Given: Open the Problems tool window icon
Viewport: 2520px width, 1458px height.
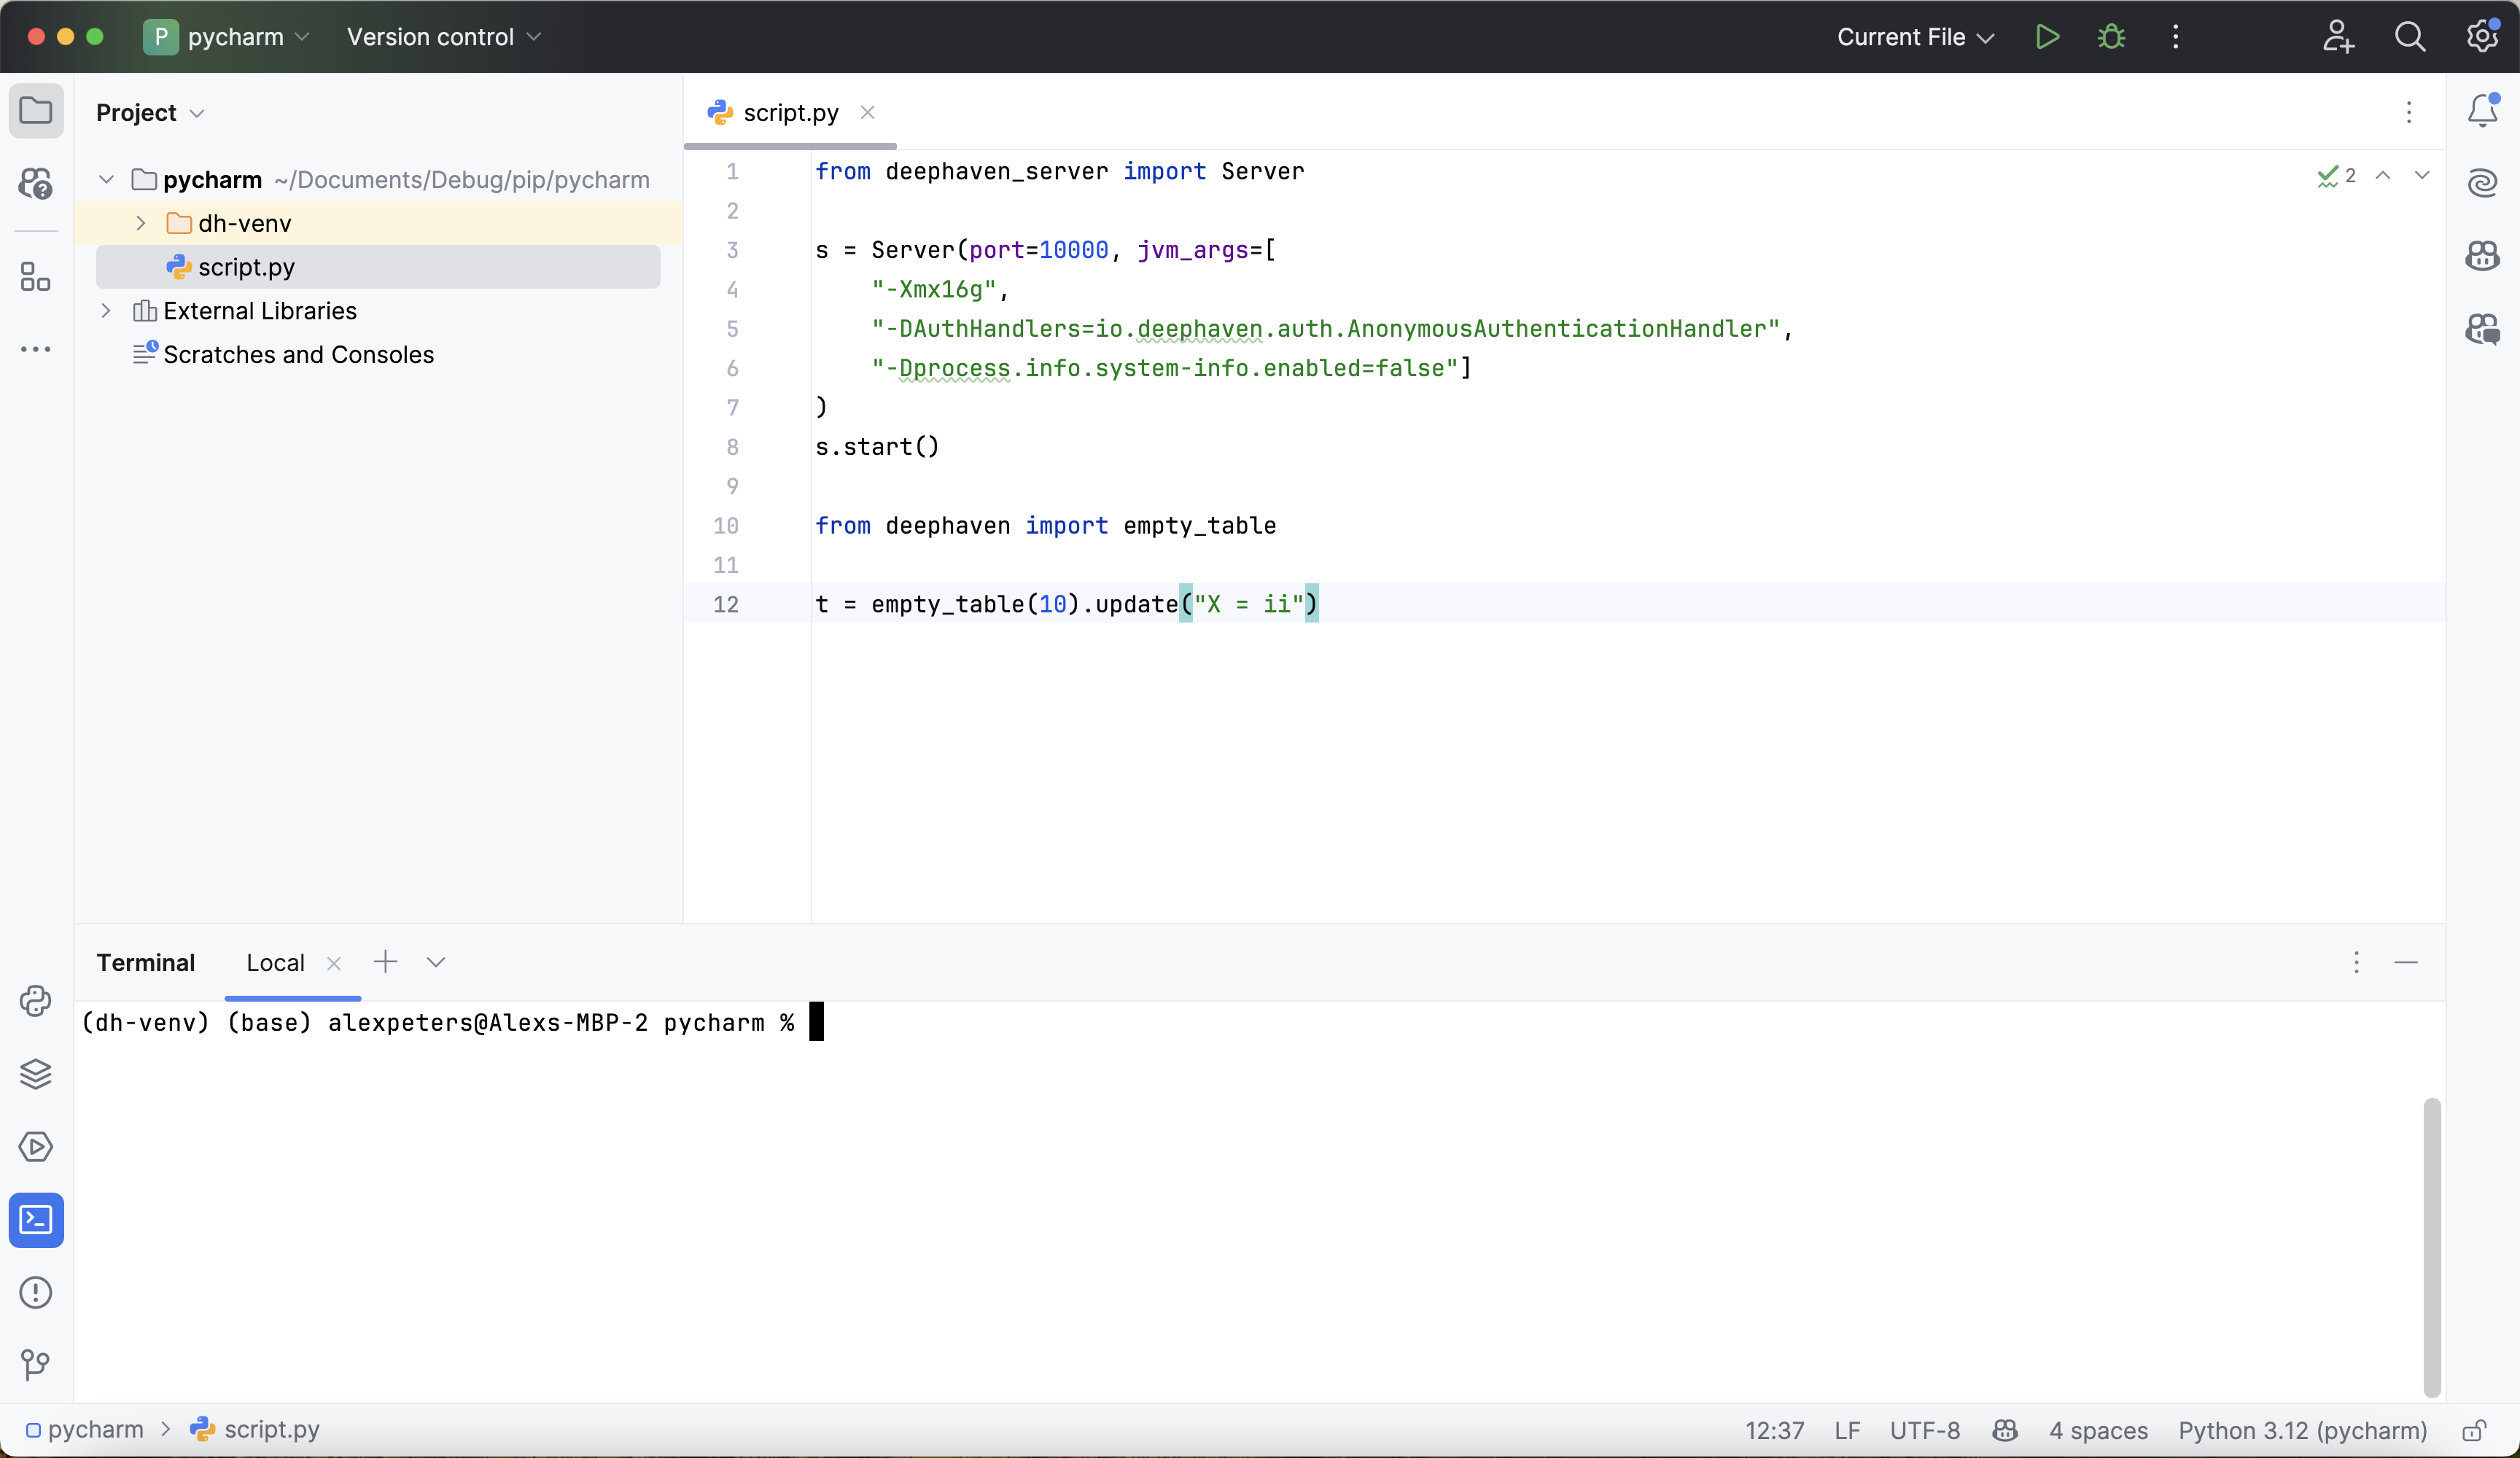Looking at the screenshot, I should coord(36,1293).
